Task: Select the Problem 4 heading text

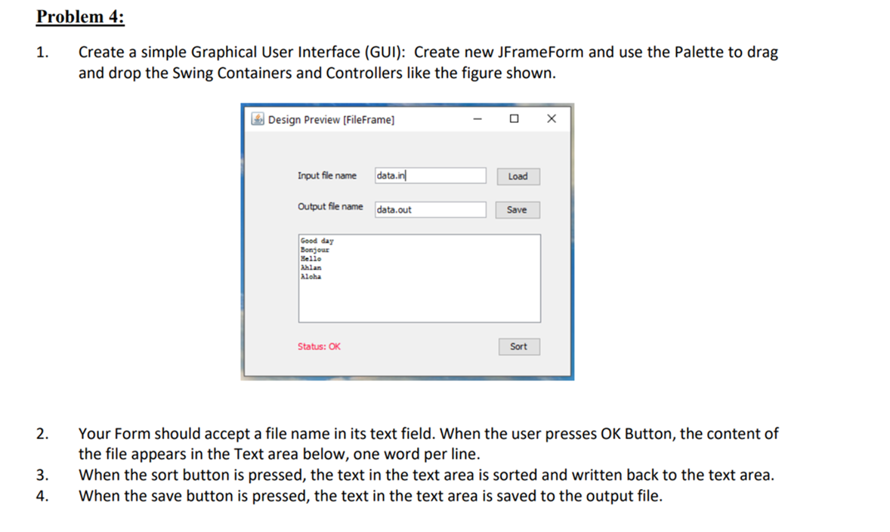Action: pyautogui.click(x=79, y=16)
